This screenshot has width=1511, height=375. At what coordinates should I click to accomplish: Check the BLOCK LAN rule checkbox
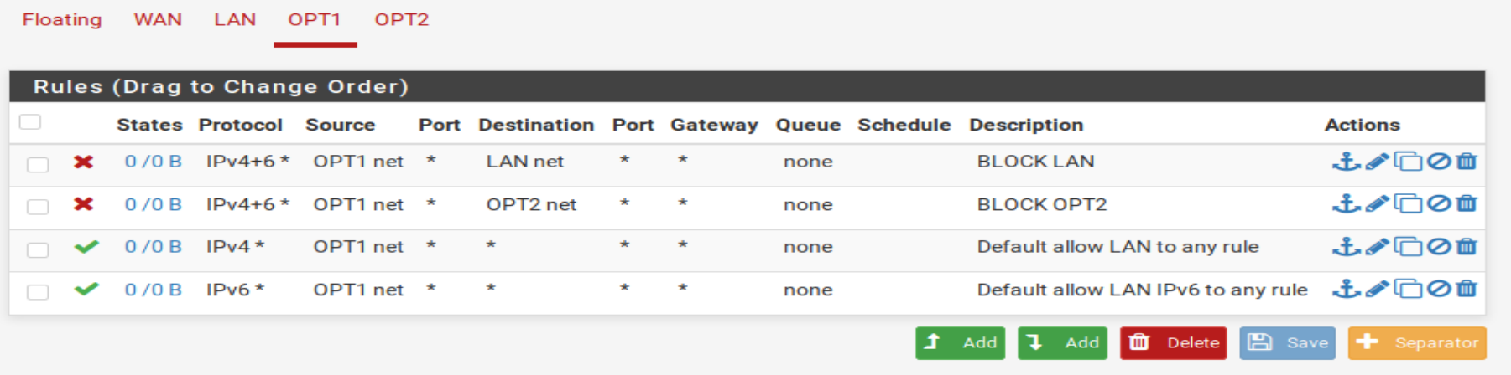38,165
